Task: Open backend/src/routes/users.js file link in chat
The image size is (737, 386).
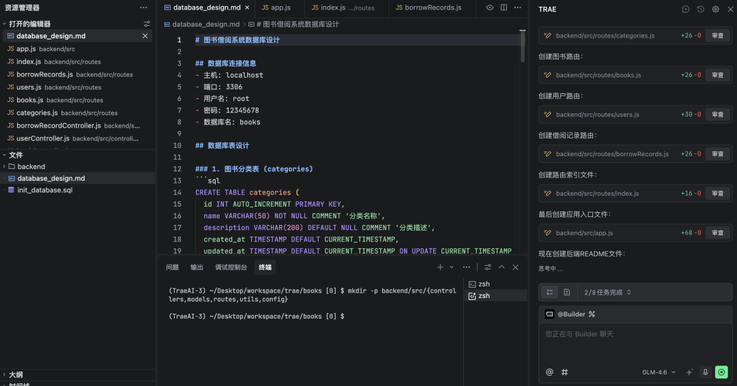Action: click(597, 115)
